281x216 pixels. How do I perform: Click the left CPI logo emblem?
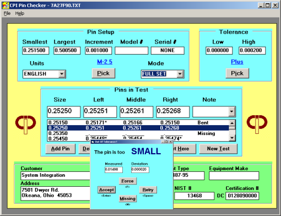tap(25, 125)
